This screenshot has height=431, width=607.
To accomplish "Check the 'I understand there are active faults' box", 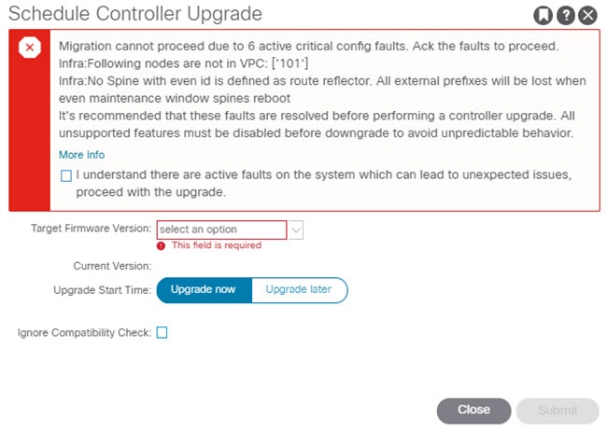I will (x=66, y=175).
